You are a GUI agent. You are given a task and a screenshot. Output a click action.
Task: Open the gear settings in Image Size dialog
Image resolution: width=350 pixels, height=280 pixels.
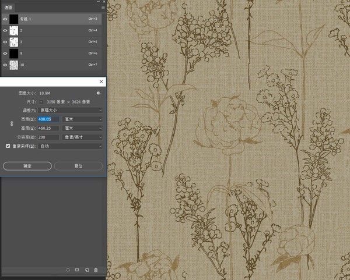[99, 93]
